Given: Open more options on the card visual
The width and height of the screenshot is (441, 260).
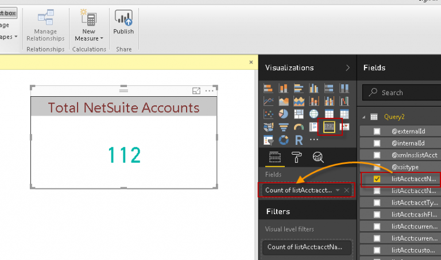Looking at the screenshot, I should 210,90.
